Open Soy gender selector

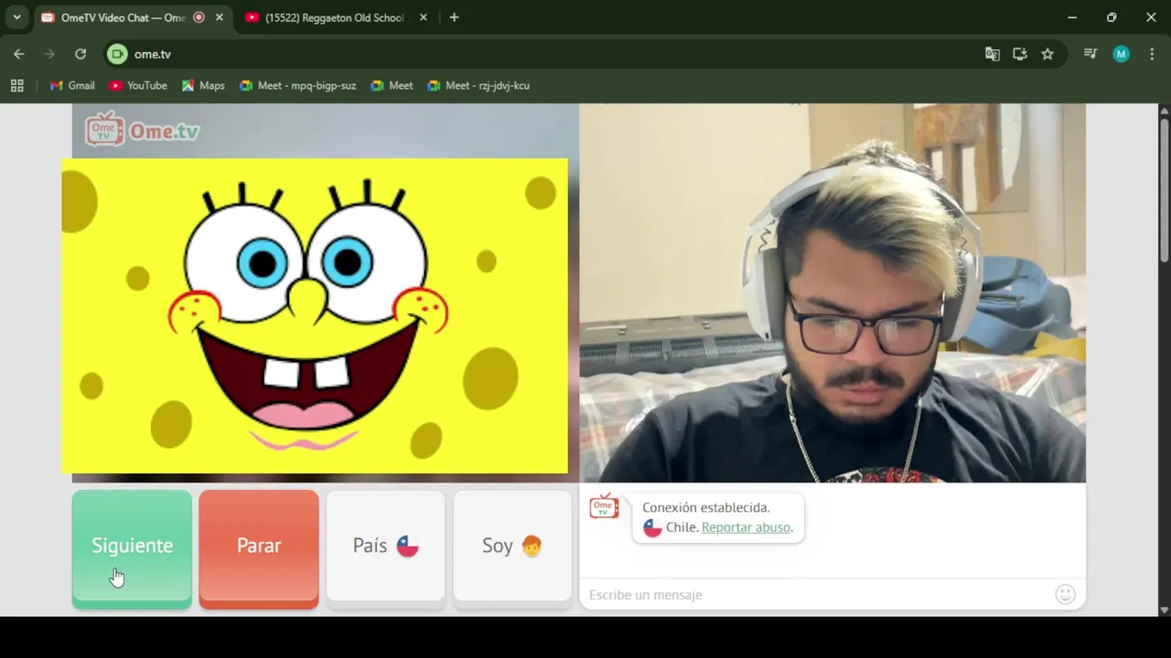(x=512, y=547)
